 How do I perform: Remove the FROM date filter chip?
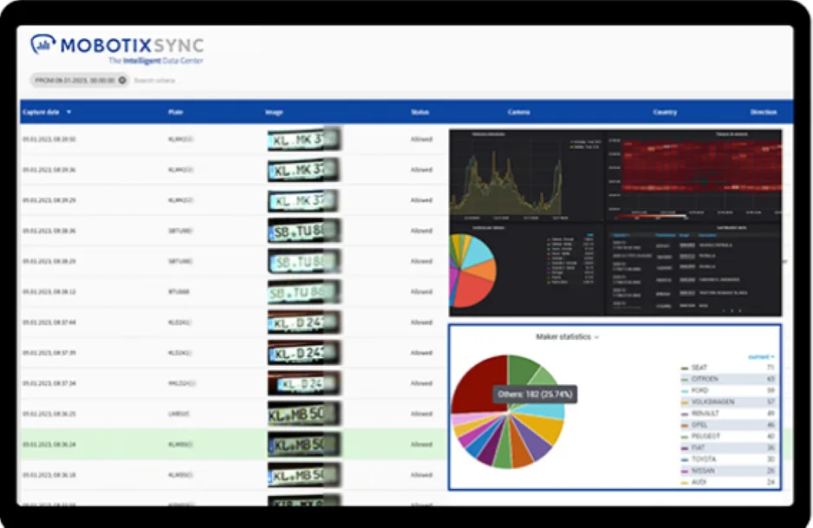point(122,80)
